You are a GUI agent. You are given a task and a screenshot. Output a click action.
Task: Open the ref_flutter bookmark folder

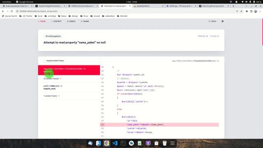[26, 16]
